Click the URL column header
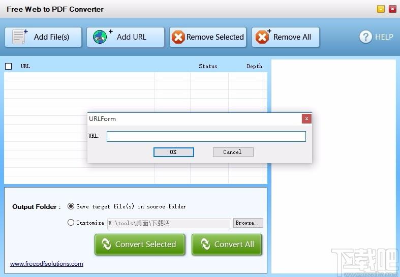 (x=25, y=66)
